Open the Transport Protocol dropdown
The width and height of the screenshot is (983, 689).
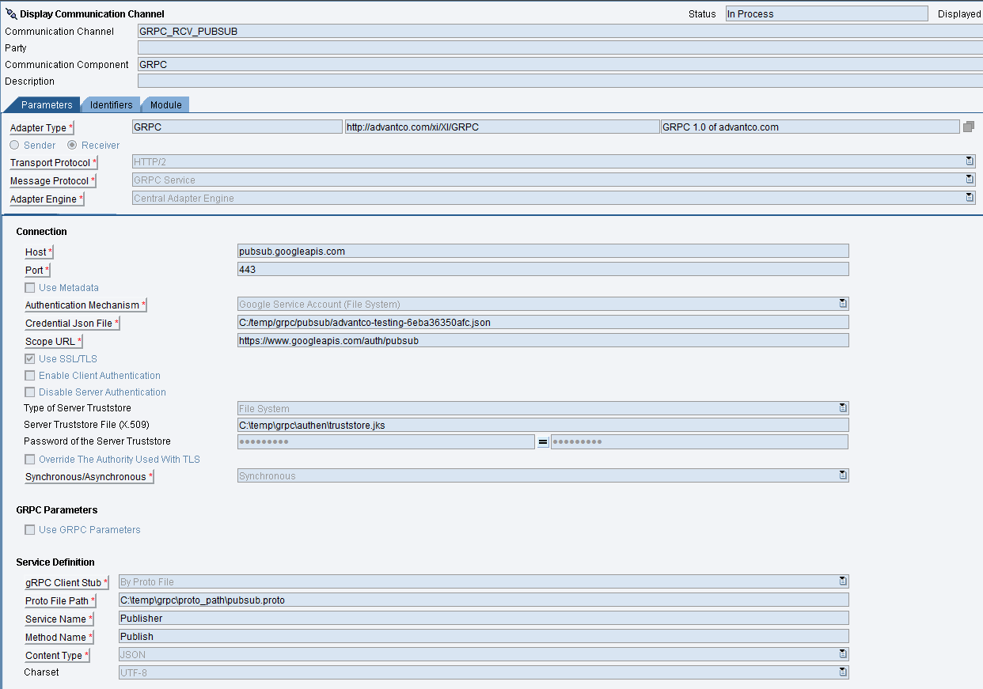[x=969, y=160]
